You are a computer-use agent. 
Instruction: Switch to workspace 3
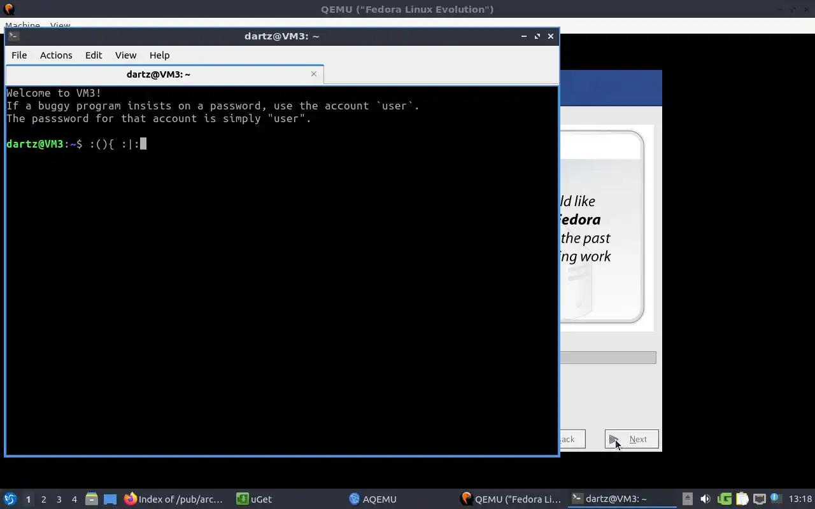(59, 499)
